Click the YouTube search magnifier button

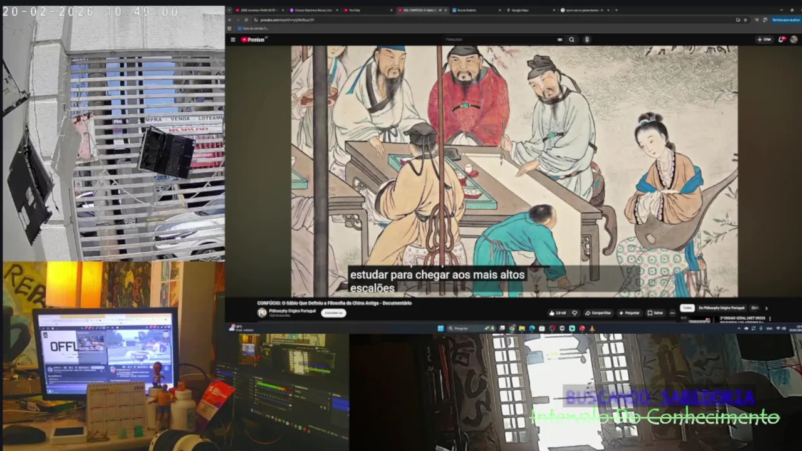tap(571, 39)
